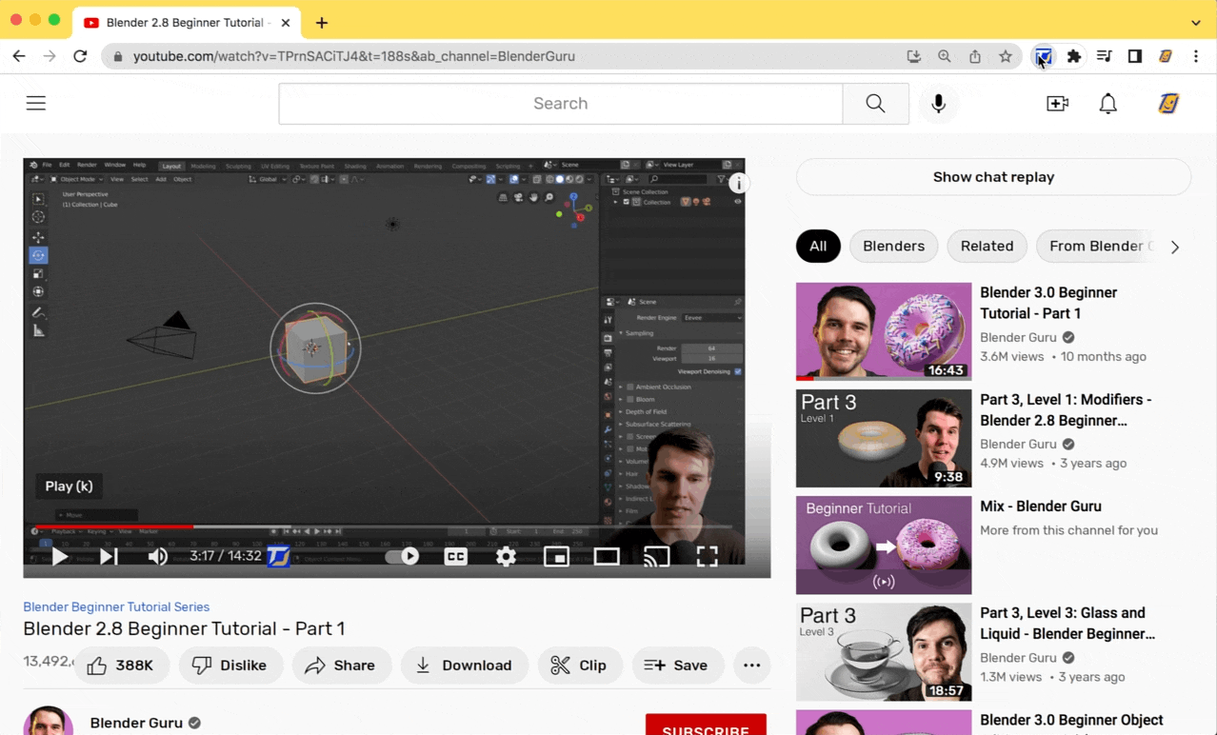Bookmark this page with star
1217x735 pixels.
[x=1006, y=56]
